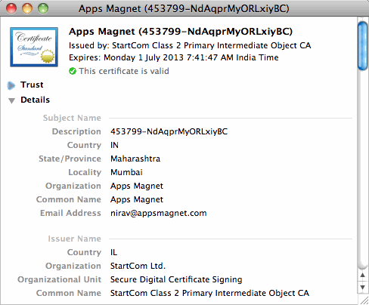Click Locality value Mumbai
Image resolution: width=369 pixels, height=305 pixels.
pyautogui.click(x=126, y=172)
